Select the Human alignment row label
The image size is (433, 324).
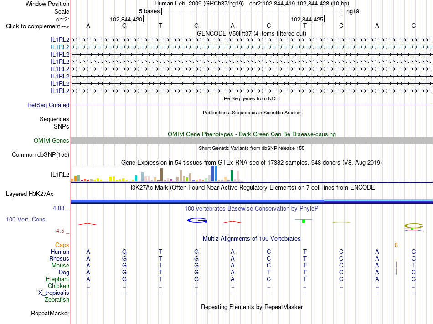click(x=60, y=252)
